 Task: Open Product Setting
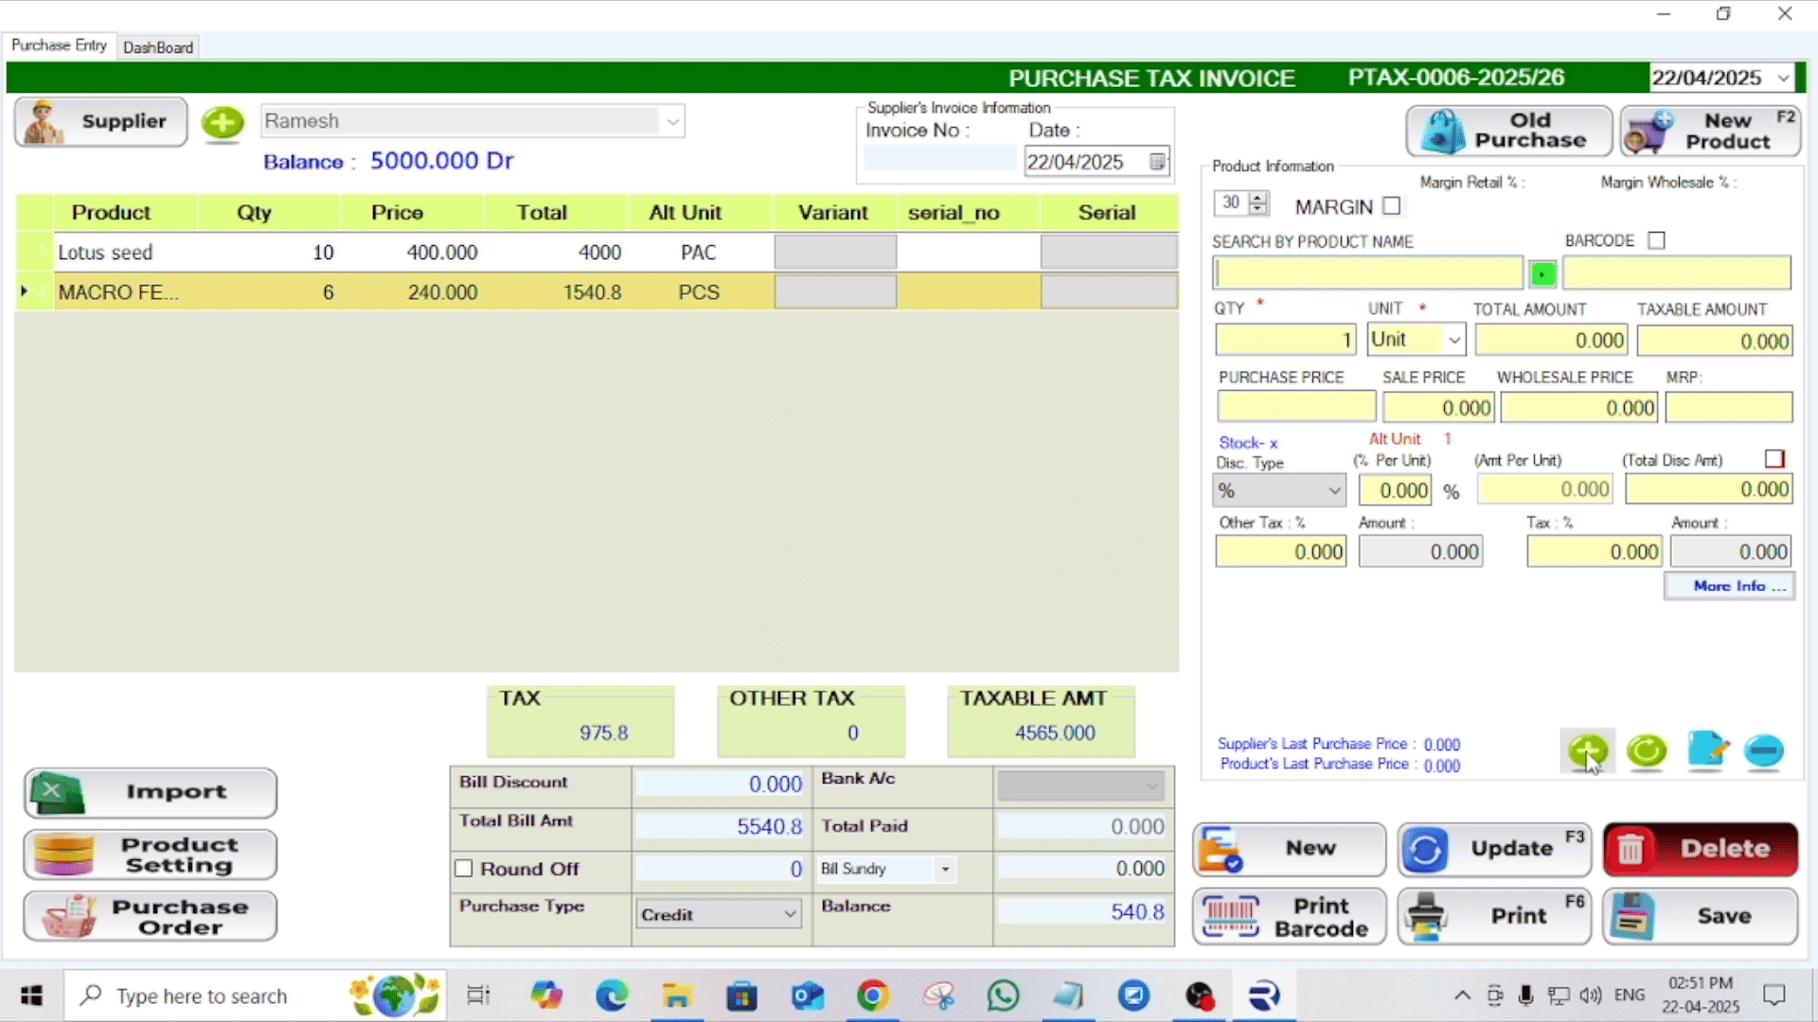tap(151, 855)
